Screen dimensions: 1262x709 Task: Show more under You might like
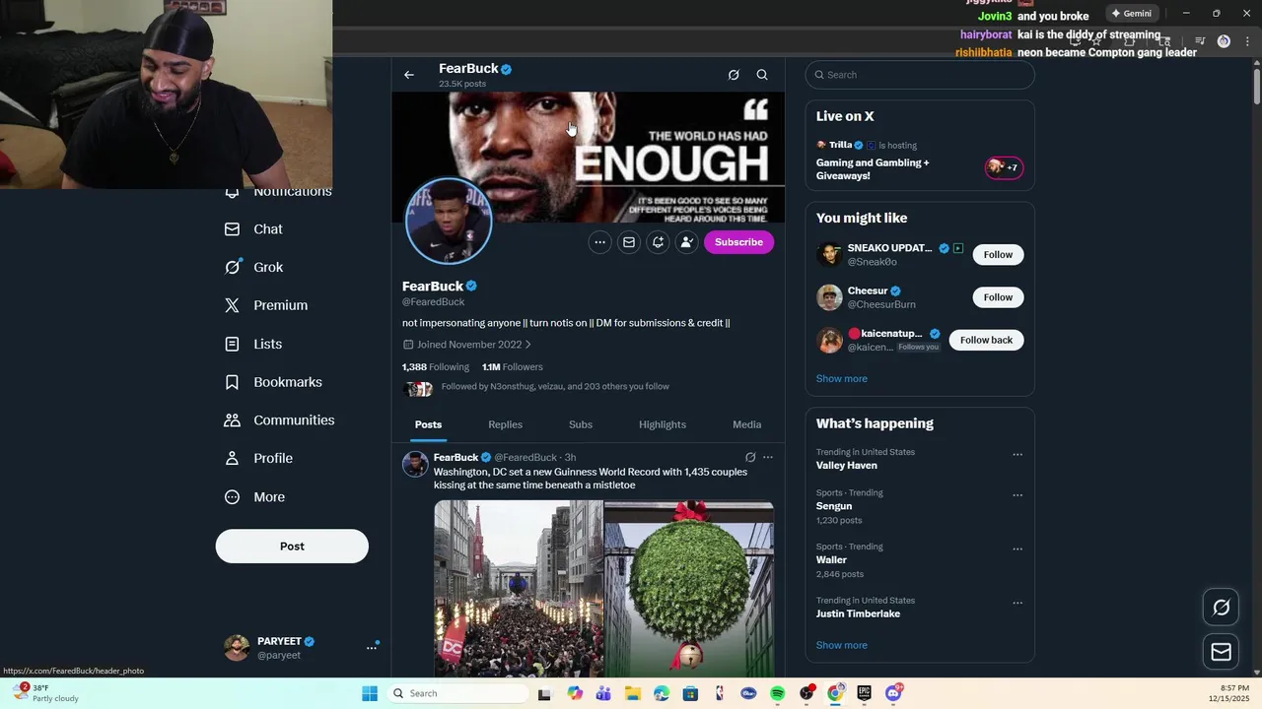[x=842, y=379]
